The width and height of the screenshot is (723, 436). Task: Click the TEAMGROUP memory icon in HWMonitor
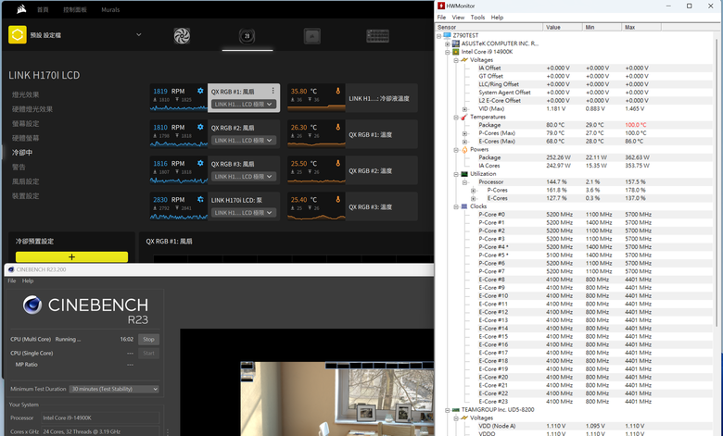tap(455, 409)
